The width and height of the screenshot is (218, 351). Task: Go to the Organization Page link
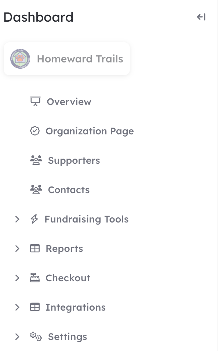90,131
